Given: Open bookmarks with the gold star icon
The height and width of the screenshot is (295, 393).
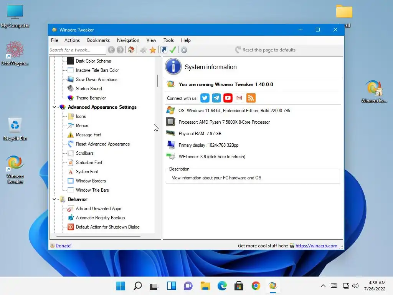Looking at the screenshot, I should click(x=153, y=50).
